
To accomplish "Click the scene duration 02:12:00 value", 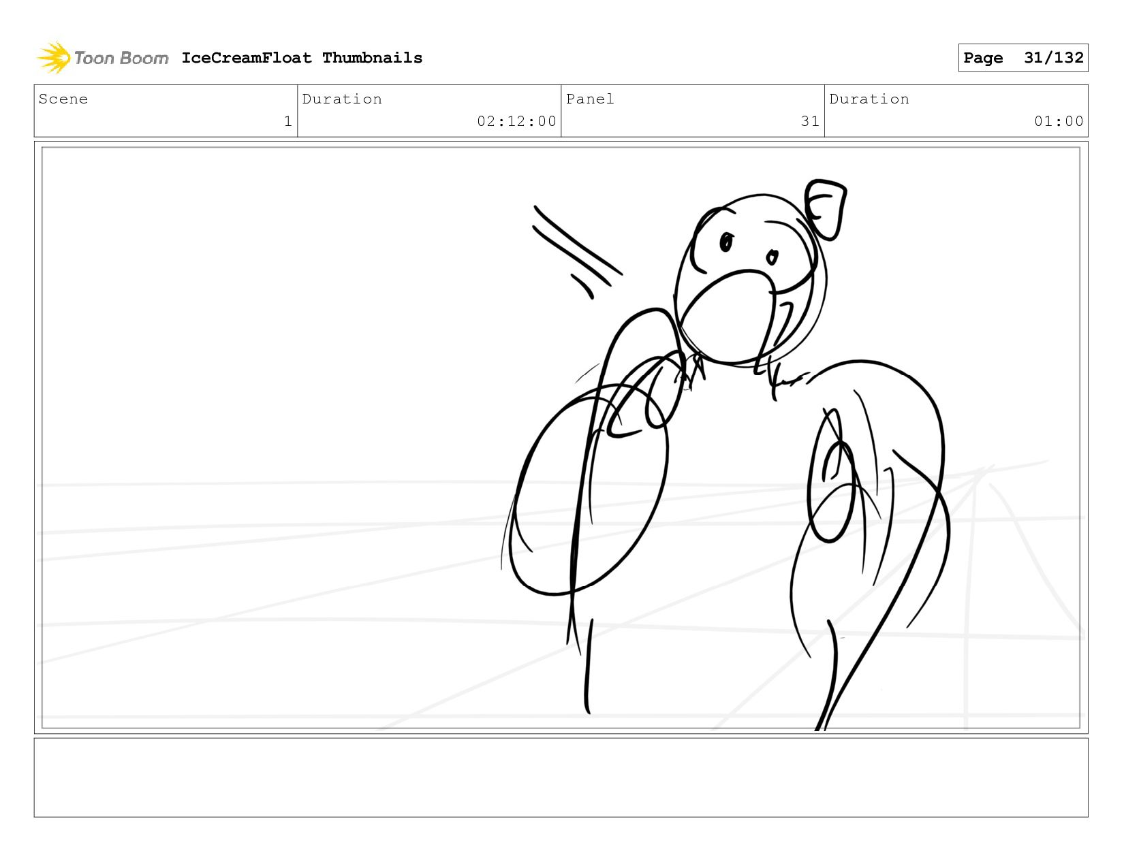I will coord(516,121).
